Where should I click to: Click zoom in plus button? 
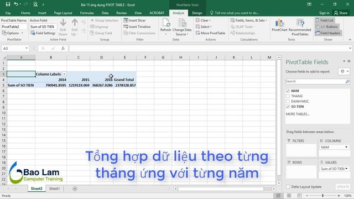tap(339, 196)
